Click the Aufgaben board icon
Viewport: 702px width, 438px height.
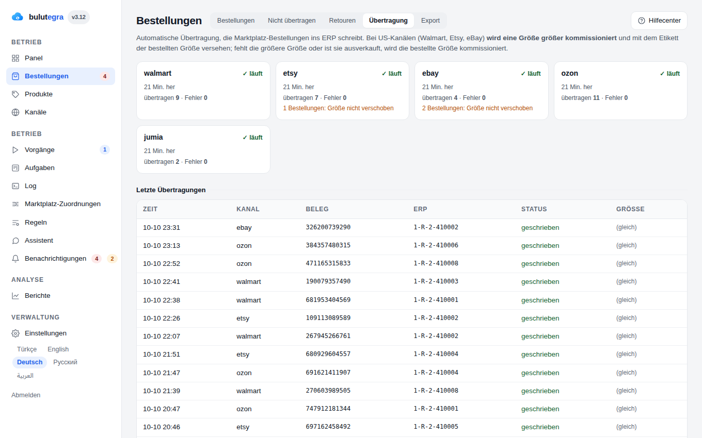click(15, 168)
